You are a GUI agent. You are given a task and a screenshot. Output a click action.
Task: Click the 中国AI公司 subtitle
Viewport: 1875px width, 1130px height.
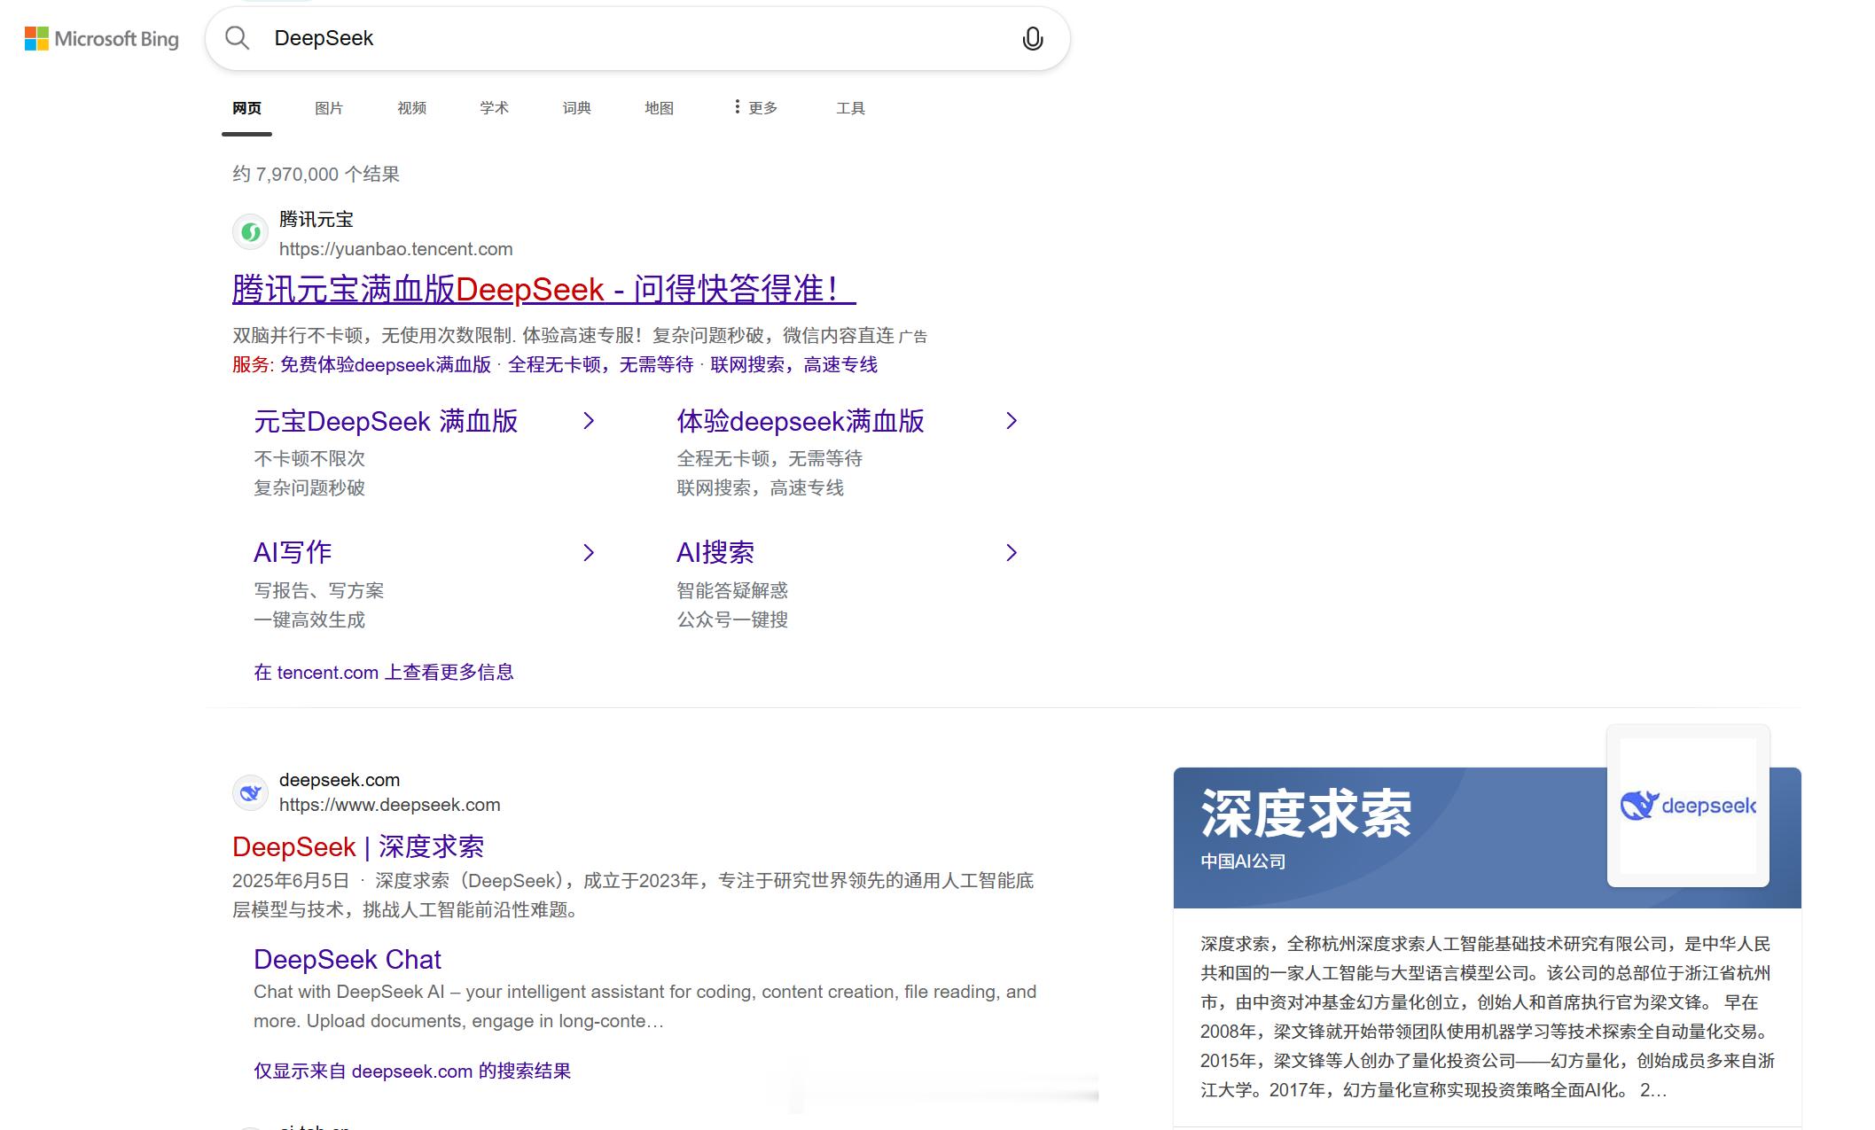pyautogui.click(x=1243, y=861)
